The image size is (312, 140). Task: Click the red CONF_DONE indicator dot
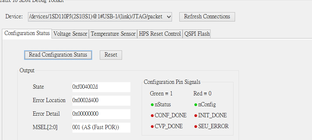(x=152, y=116)
